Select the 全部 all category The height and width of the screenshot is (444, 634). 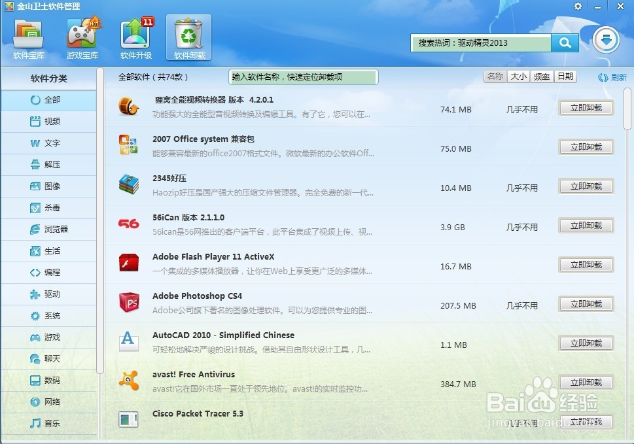pyautogui.click(x=48, y=100)
